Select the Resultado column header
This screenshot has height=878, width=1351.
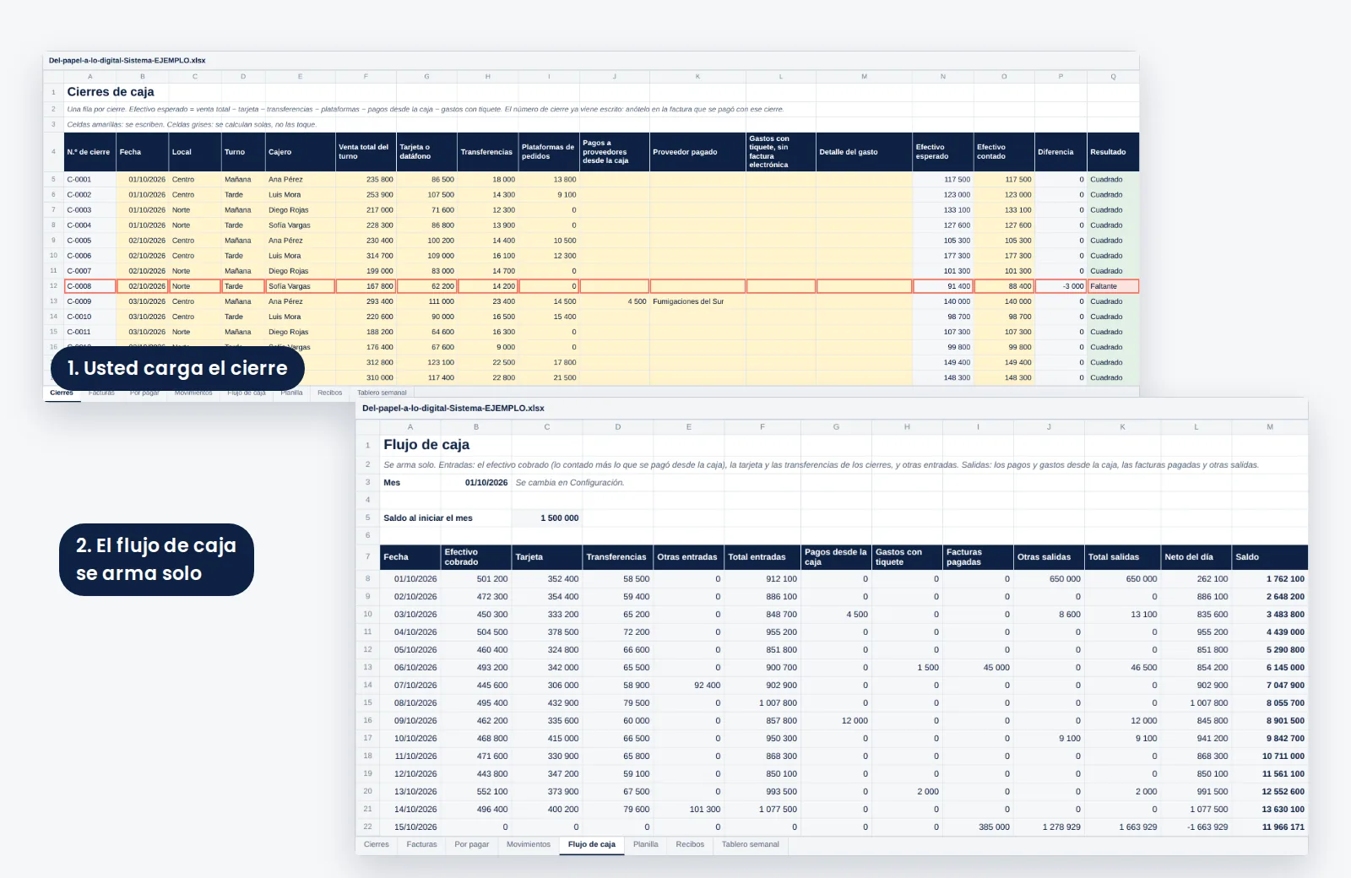pyautogui.click(x=1113, y=152)
